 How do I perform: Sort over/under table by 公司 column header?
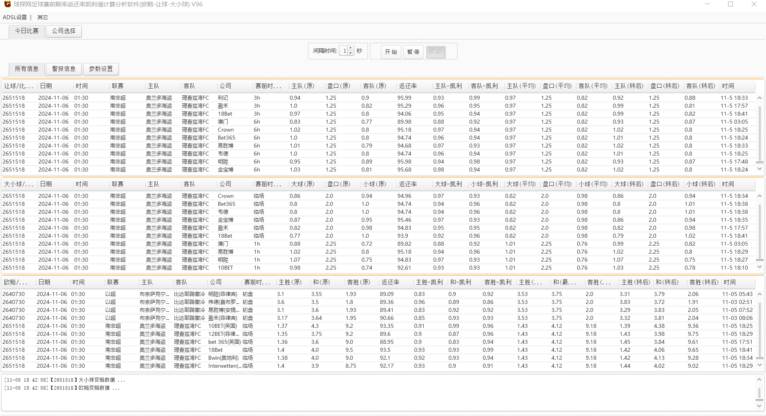(x=225, y=184)
